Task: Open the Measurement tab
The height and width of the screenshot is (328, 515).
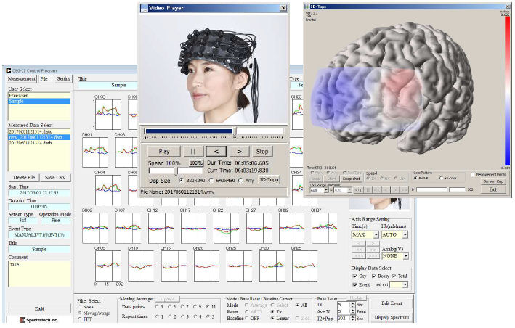Action: 21,78
